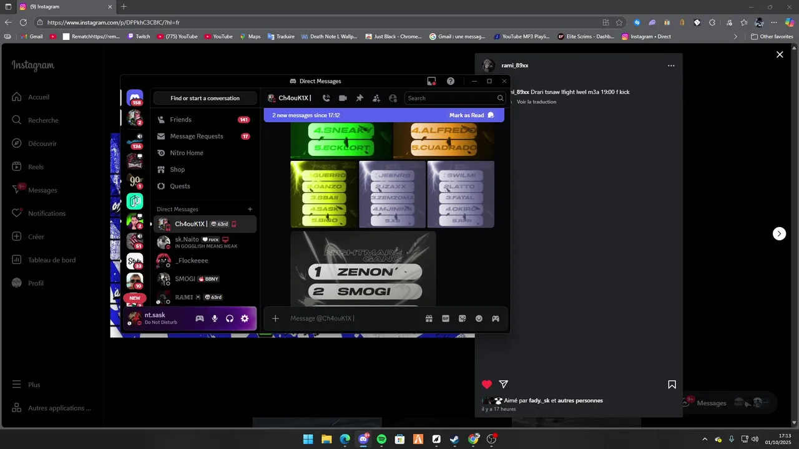
Task: Click the NEW unread indicator in server list
Action: [135, 298]
